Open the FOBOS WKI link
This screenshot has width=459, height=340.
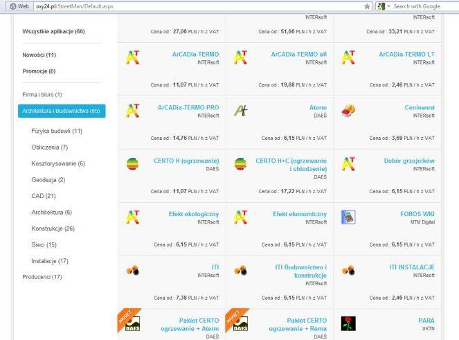[417, 214]
